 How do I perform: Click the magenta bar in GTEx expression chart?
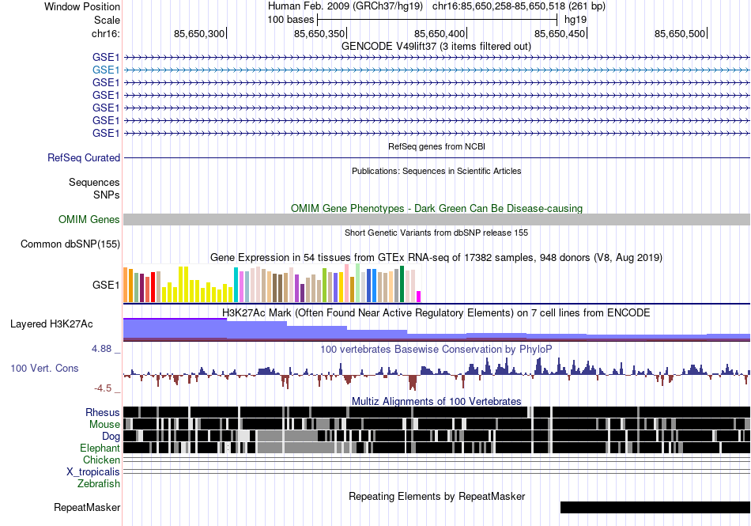point(419,297)
